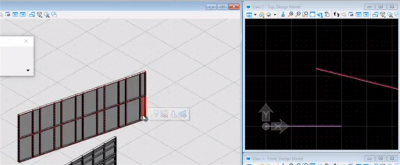Activate the Walk footprints tool in View 2
The width and height of the screenshot is (400, 165).
pyautogui.click(x=336, y=15)
